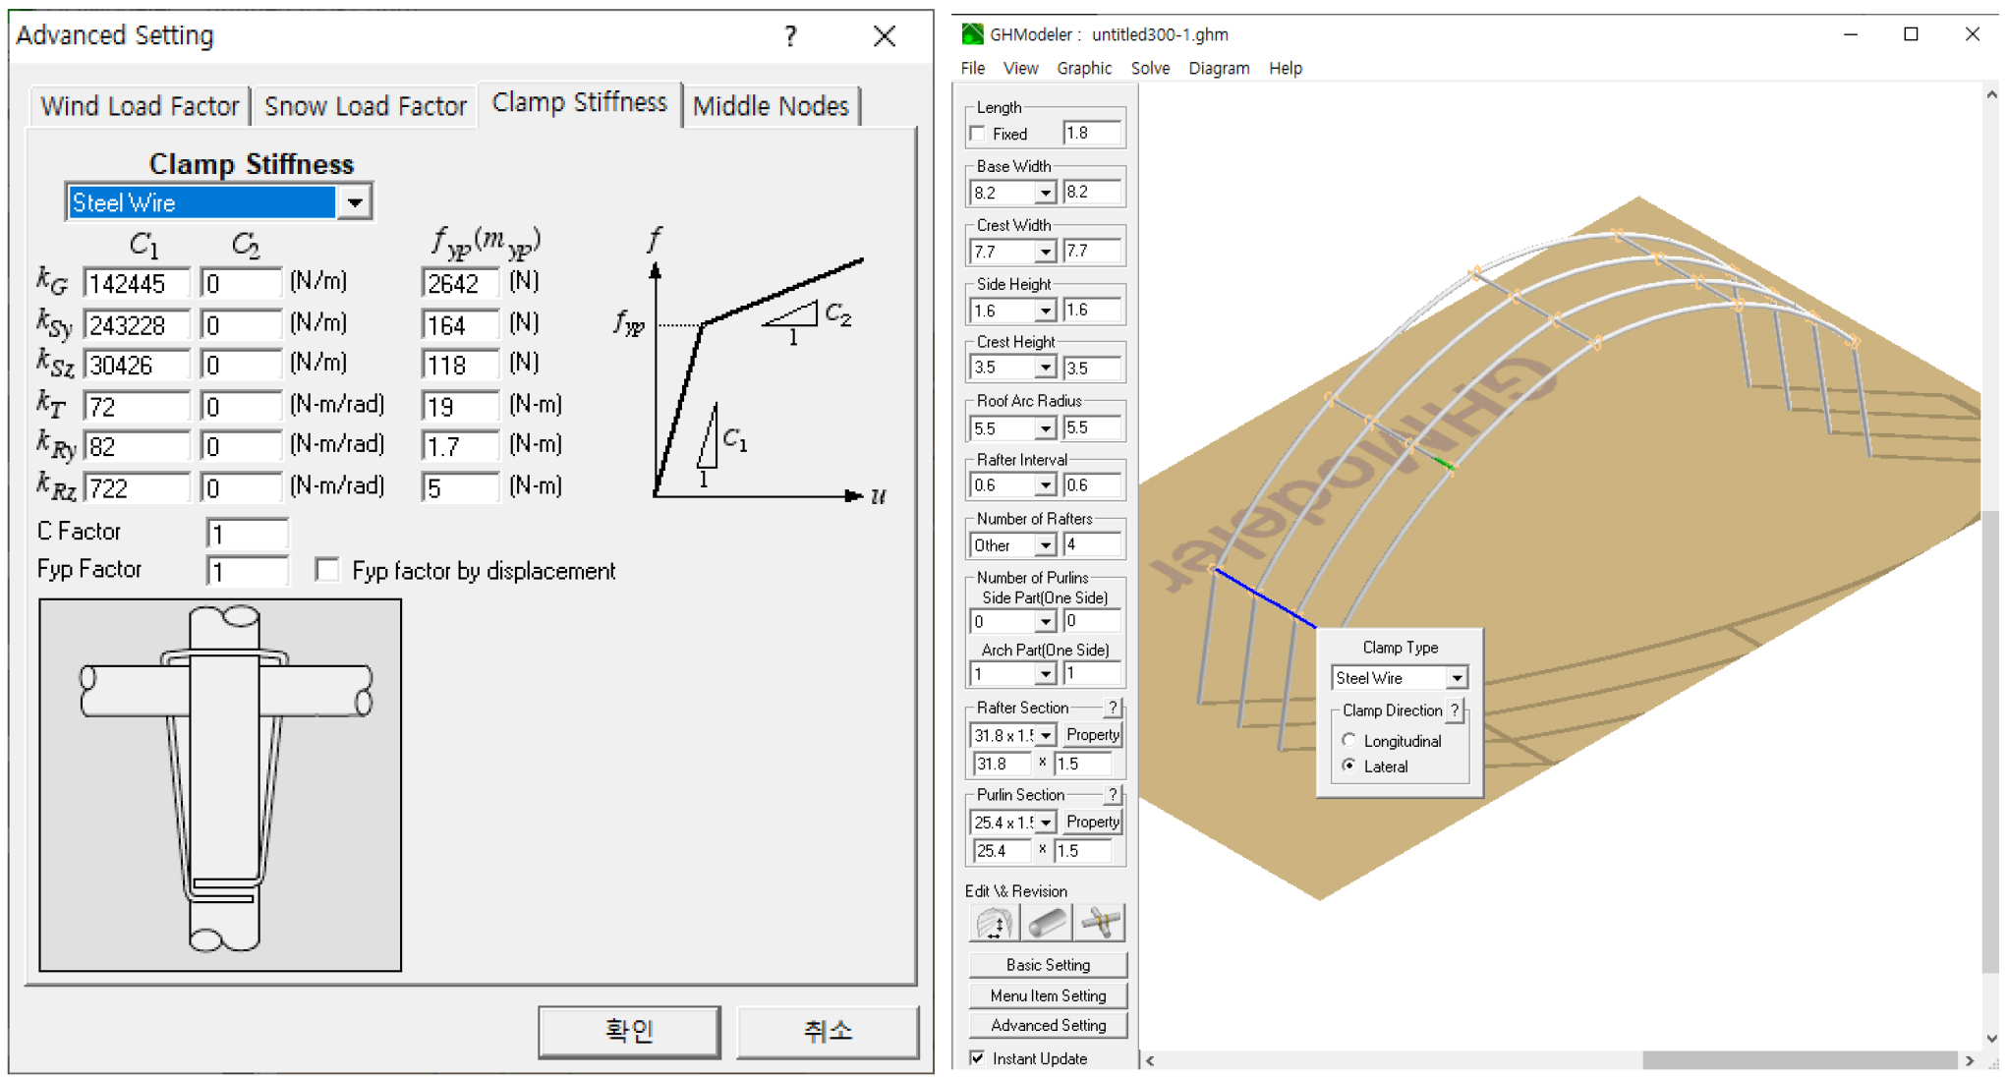Click the clamp joint edit icon
This screenshot has width=2007, height=1079.
1100,924
